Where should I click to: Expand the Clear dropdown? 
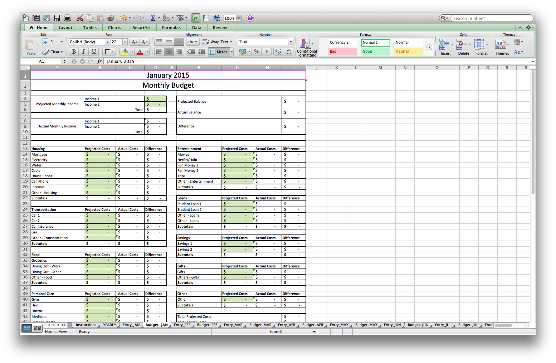point(62,52)
